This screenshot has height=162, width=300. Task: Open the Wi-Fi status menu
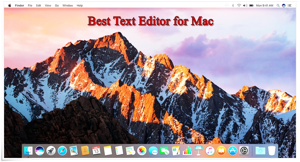[239, 6]
